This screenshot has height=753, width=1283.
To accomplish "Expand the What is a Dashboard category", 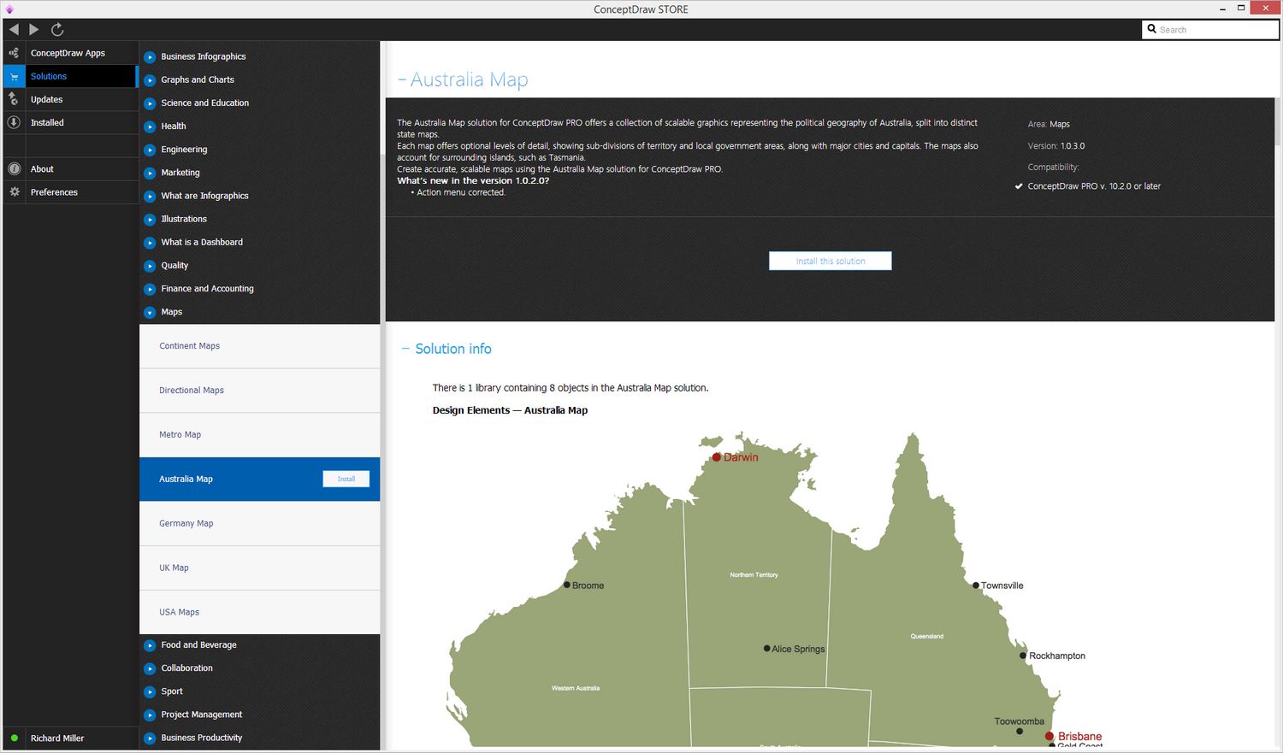I will pyautogui.click(x=150, y=242).
